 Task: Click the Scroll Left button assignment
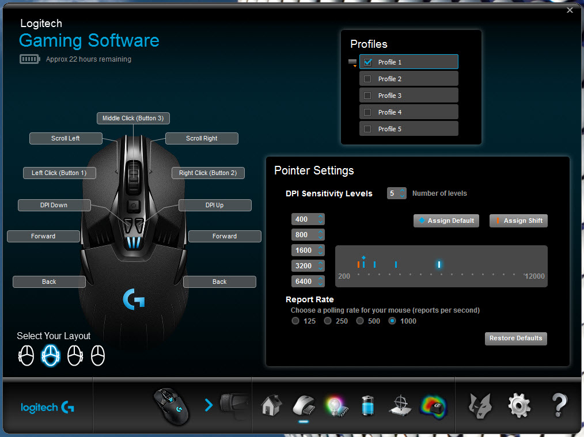pos(66,139)
